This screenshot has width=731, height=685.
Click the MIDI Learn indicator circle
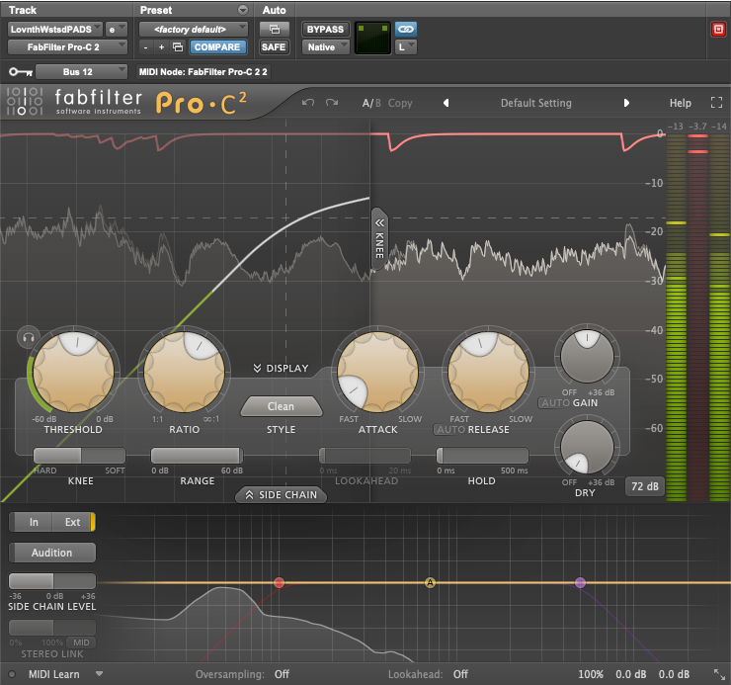pos(12,674)
